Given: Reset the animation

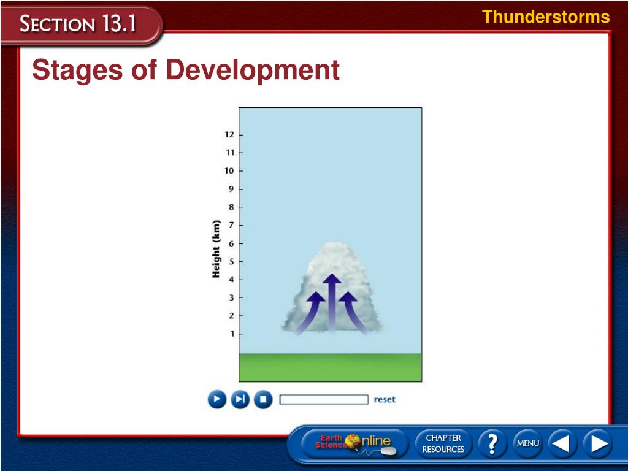Looking at the screenshot, I should tap(385, 399).
